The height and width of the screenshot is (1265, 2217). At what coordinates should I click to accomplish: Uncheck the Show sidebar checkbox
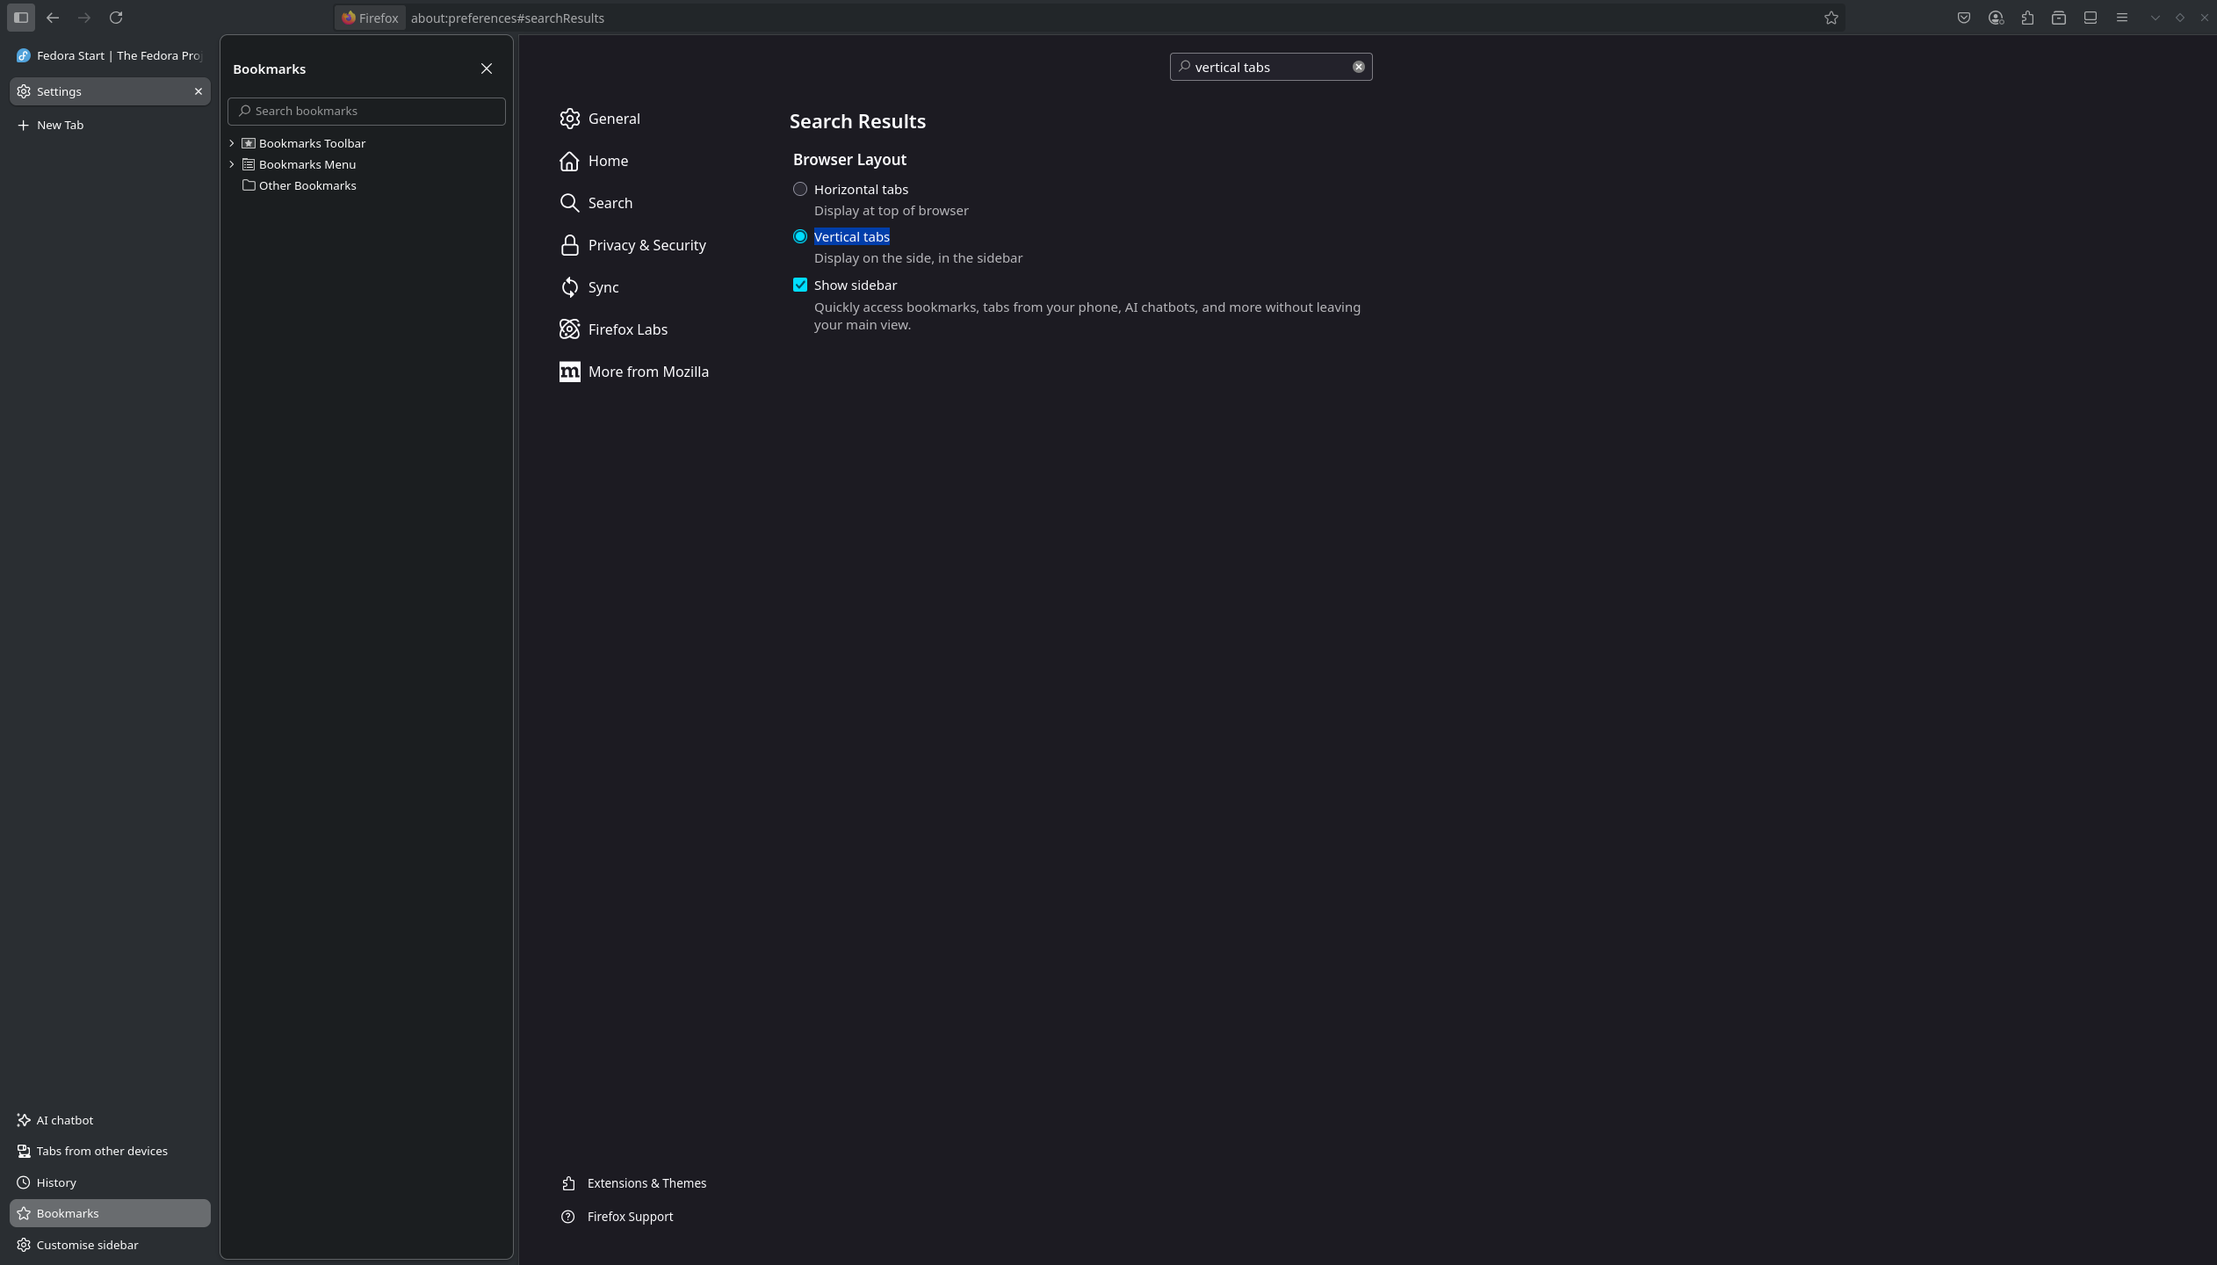coord(800,285)
